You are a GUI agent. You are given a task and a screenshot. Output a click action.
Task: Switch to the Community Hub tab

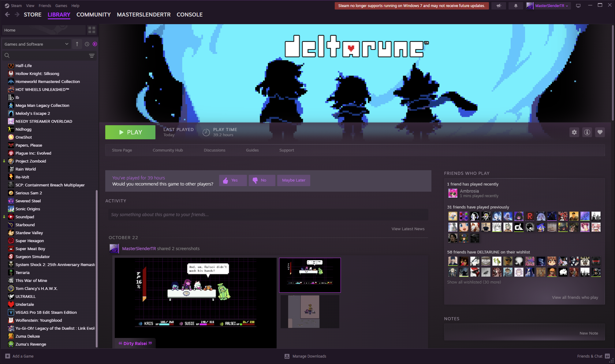point(168,150)
